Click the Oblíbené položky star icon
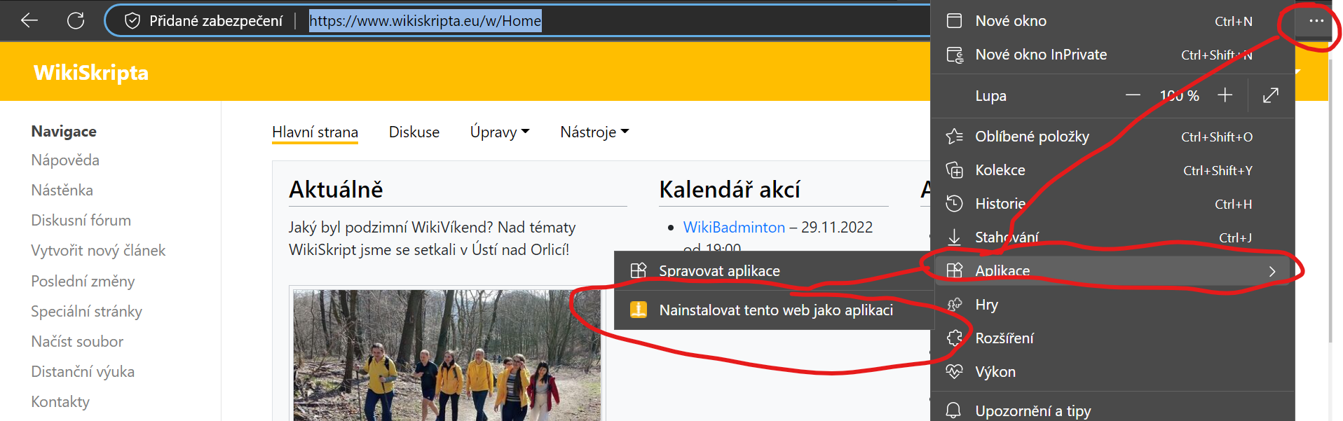Image resolution: width=1343 pixels, height=421 pixels. 954,137
